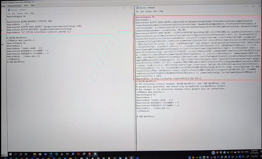Open the red FileZilla taskbar icon
Image resolution: width=262 pixels, height=159 pixels.
pos(90,154)
